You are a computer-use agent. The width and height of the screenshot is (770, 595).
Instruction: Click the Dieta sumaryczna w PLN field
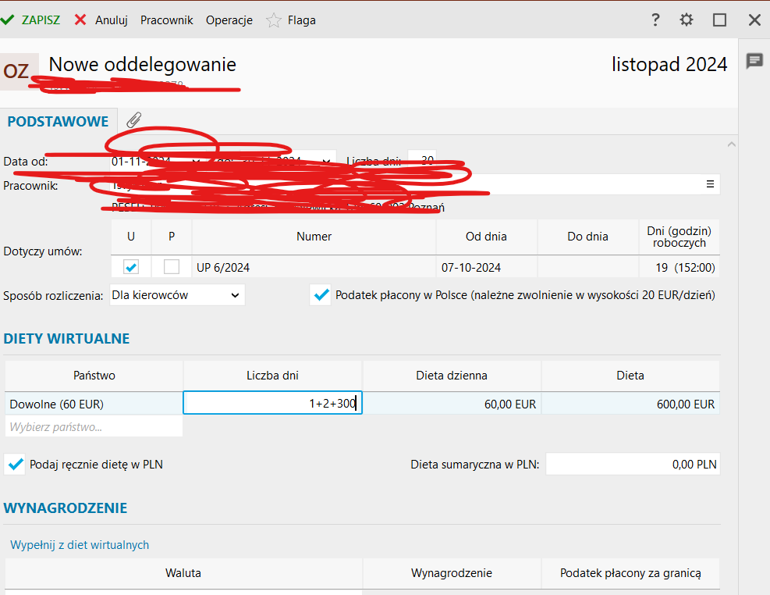pos(632,464)
